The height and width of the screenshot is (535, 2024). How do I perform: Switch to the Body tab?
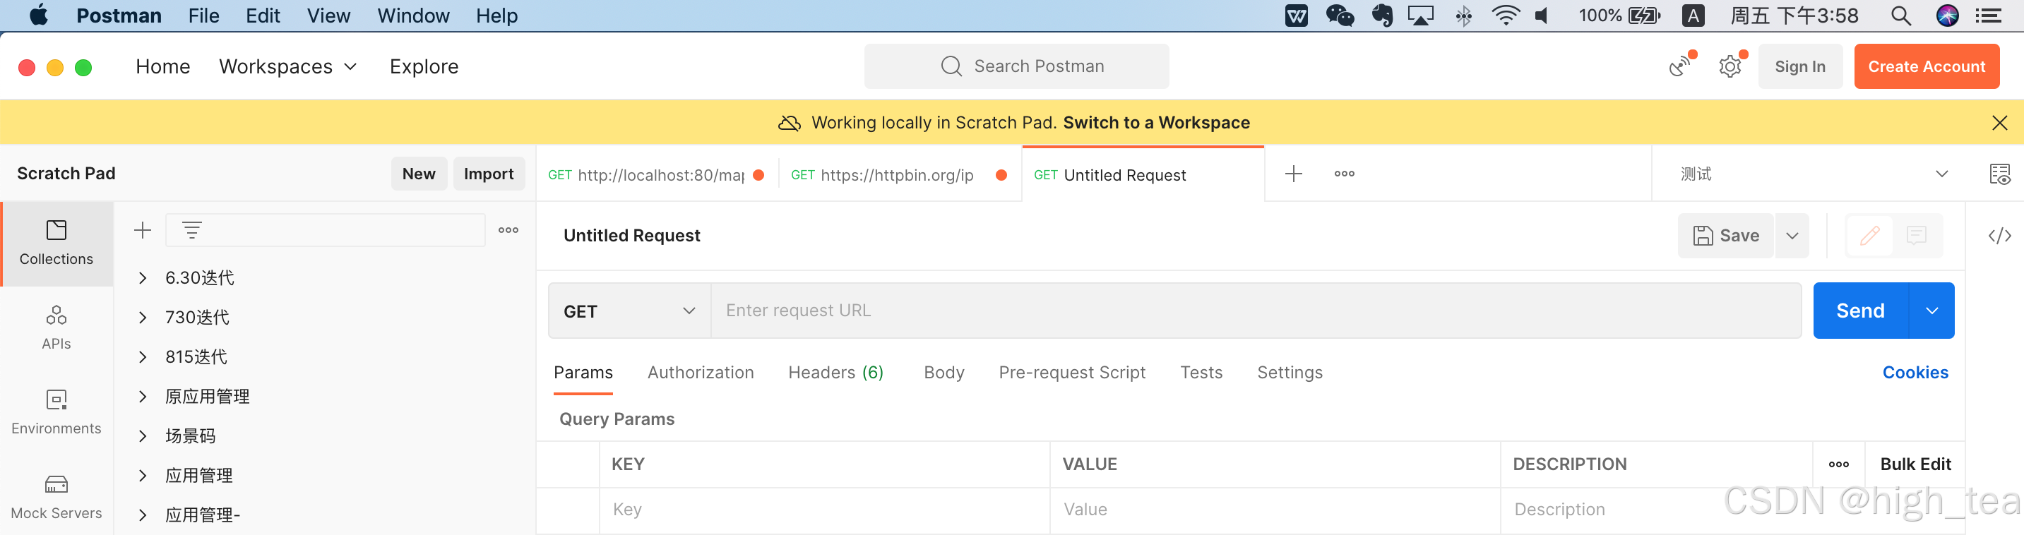pyautogui.click(x=943, y=373)
